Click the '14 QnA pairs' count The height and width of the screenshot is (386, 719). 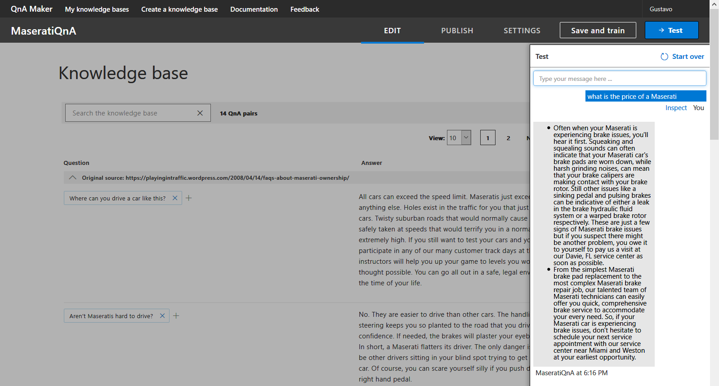pyautogui.click(x=239, y=113)
